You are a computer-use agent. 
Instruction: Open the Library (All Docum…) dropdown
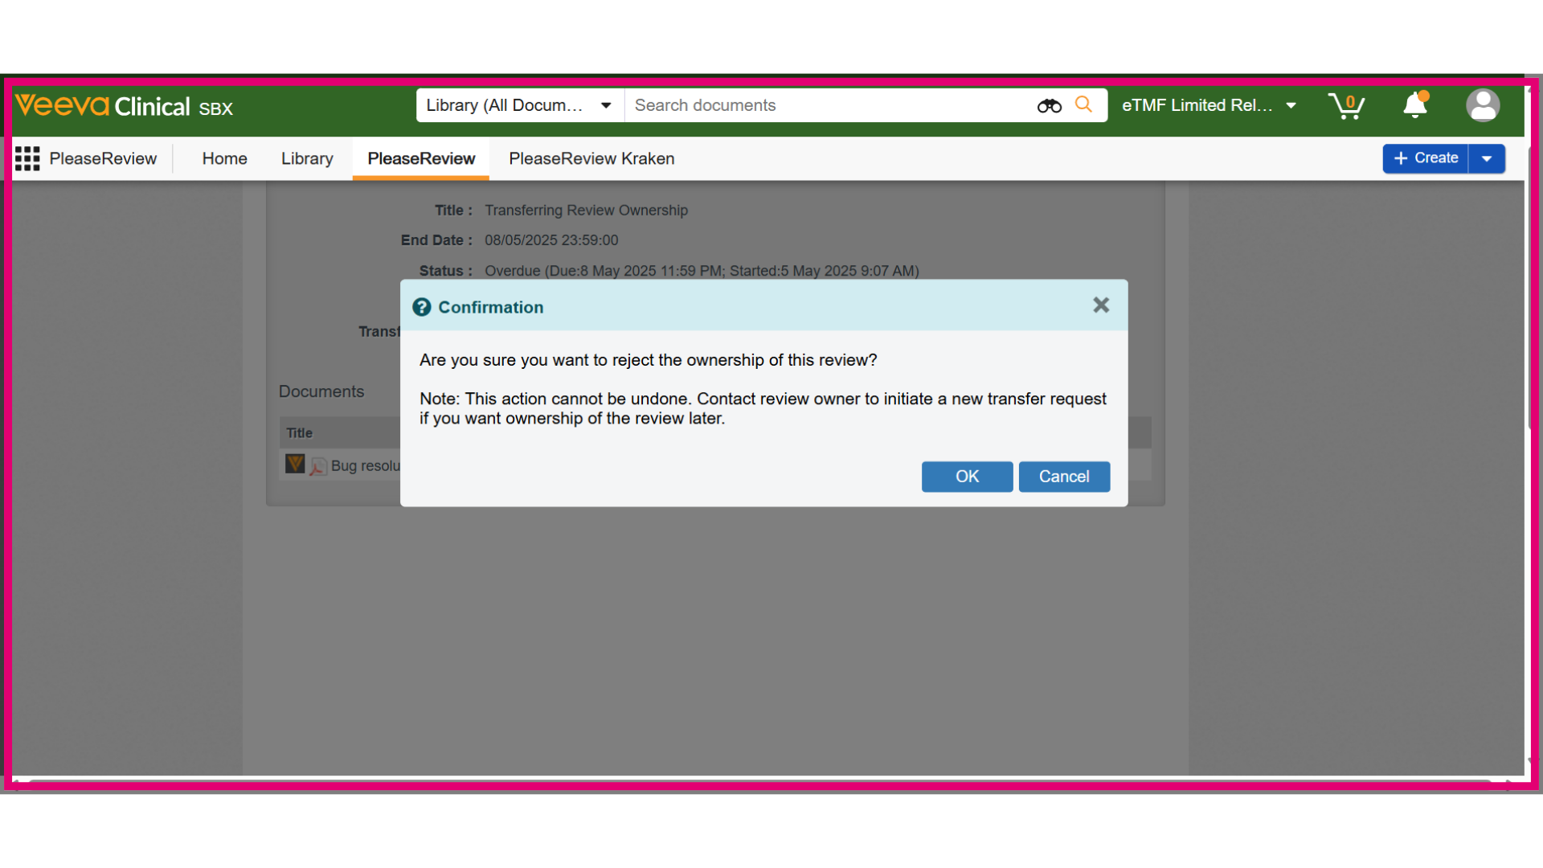point(519,105)
